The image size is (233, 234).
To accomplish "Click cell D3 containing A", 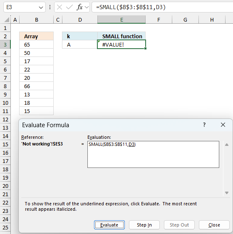I will (80, 44).
